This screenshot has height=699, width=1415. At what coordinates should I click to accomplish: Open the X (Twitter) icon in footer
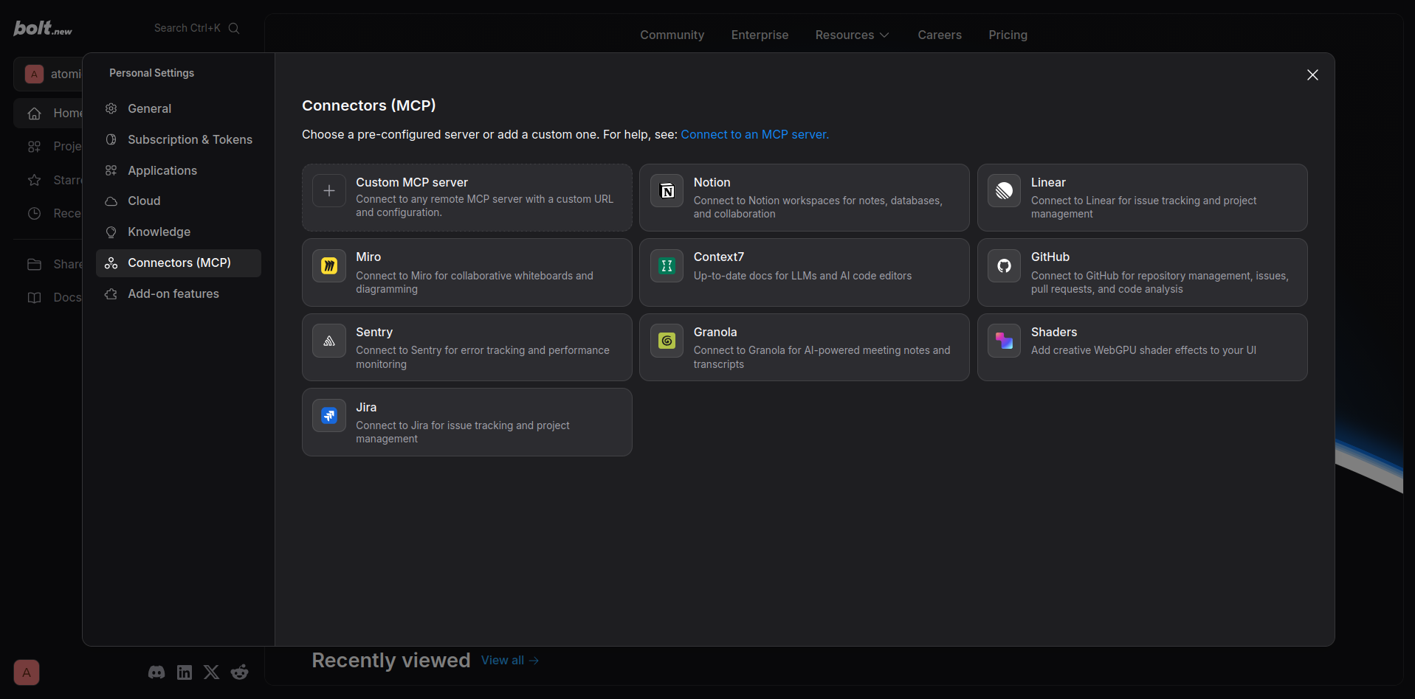pyautogui.click(x=212, y=672)
